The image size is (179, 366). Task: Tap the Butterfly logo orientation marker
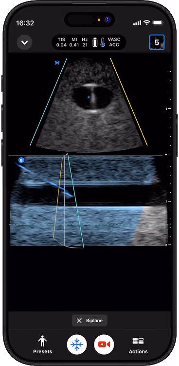pyautogui.click(x=57, y=62)
